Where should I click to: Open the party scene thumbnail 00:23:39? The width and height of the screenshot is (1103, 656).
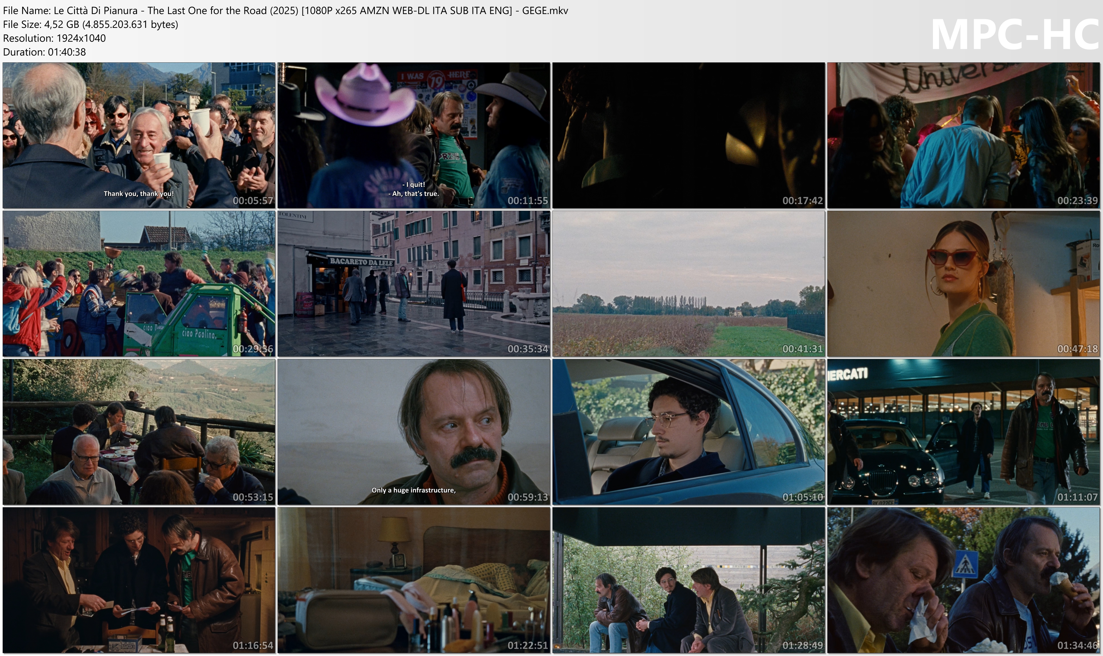pos(963,135)
